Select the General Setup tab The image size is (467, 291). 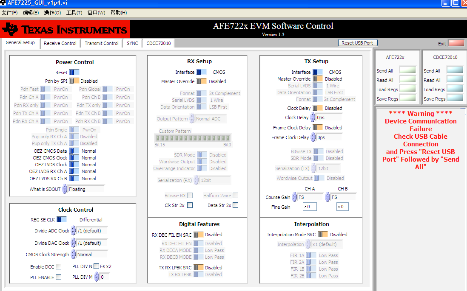[x=20, y=42]
